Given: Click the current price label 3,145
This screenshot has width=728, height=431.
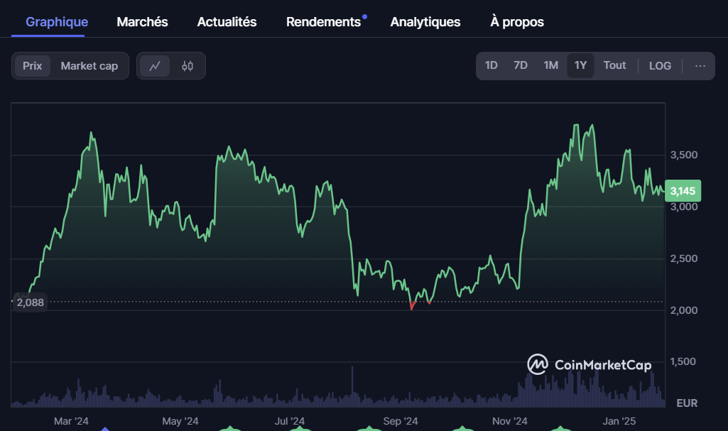Looking at the screenshot, I should [685, 190].
